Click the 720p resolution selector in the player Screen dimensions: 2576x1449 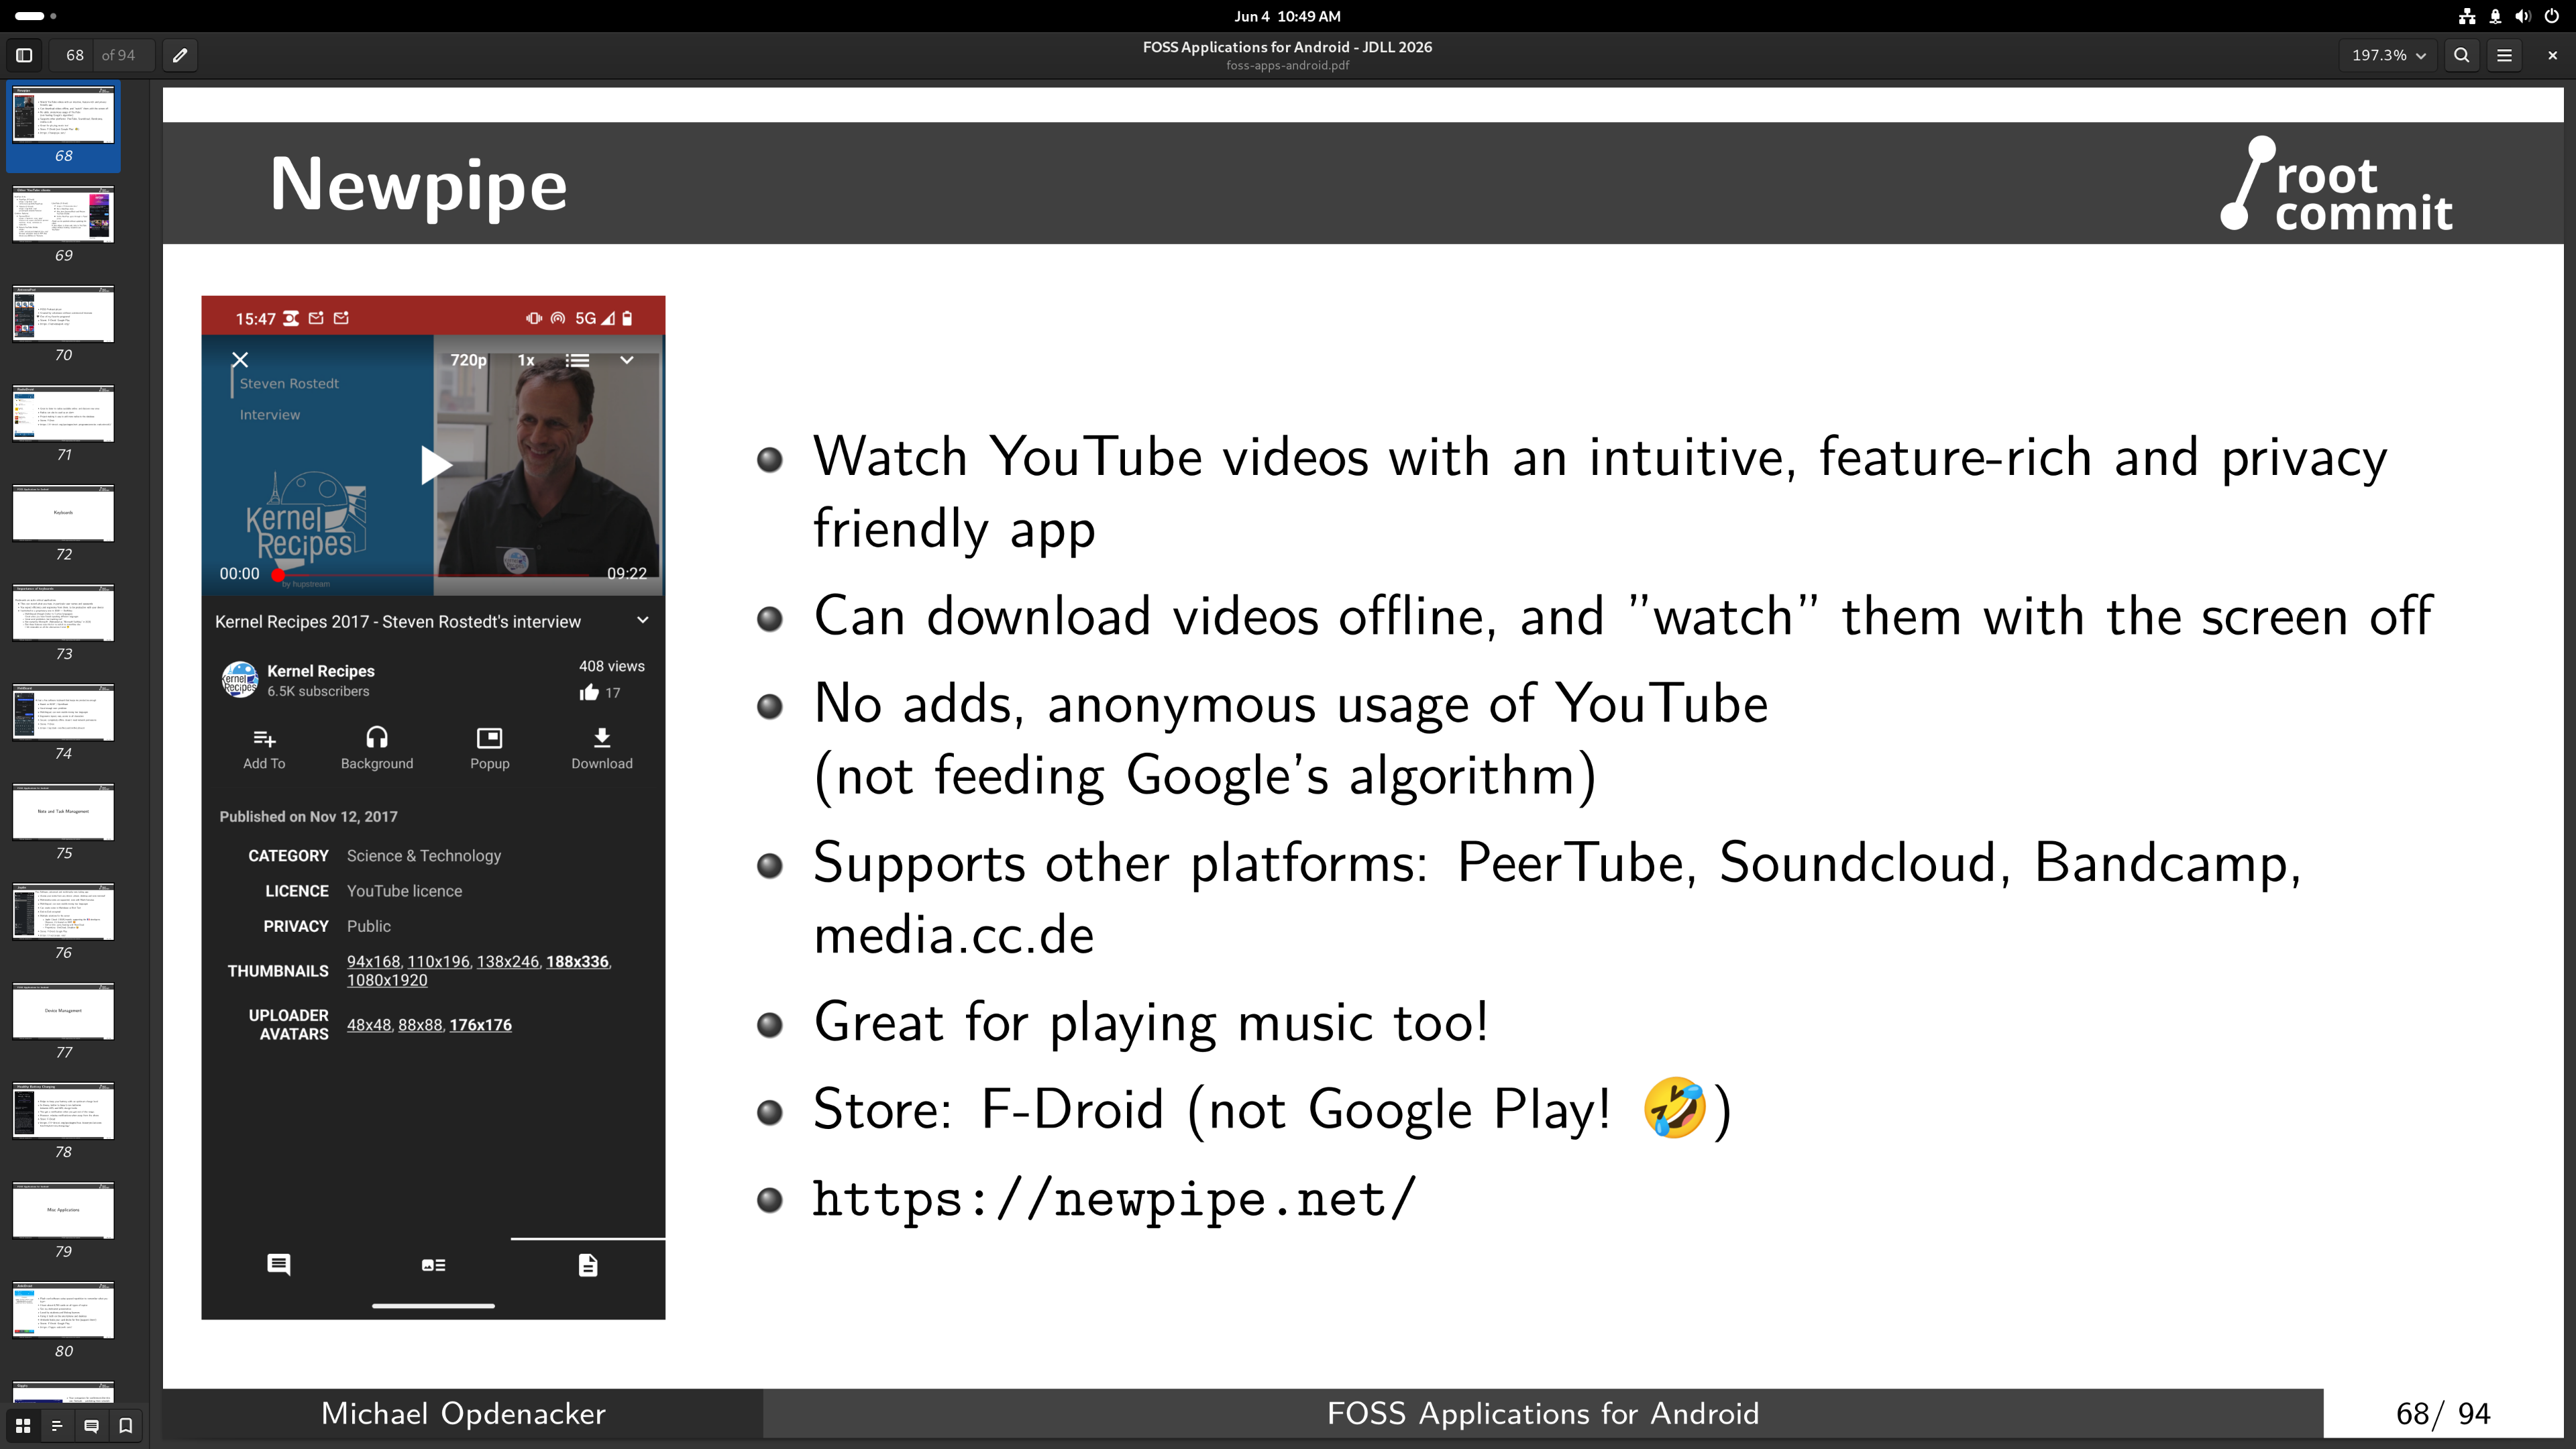[468, 360]
